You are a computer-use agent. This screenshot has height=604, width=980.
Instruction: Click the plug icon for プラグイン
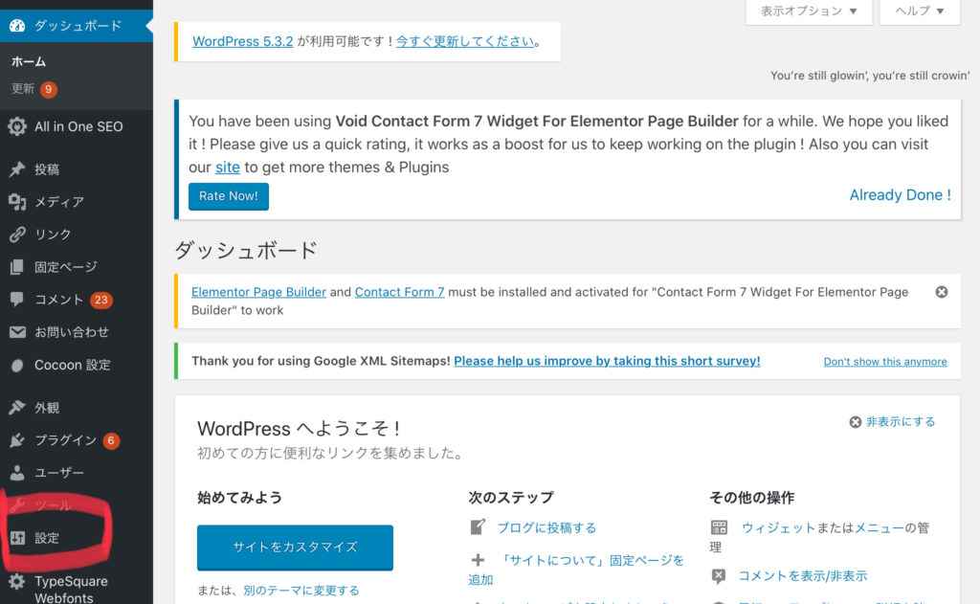(x=17, y=440)
